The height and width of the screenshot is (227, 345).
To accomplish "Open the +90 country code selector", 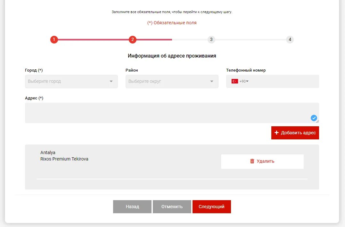I will tap(244, 81).
